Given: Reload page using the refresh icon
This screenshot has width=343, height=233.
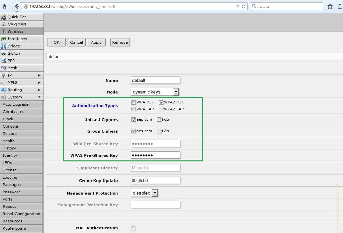Looking at the screenshot, I should point(244,6).
